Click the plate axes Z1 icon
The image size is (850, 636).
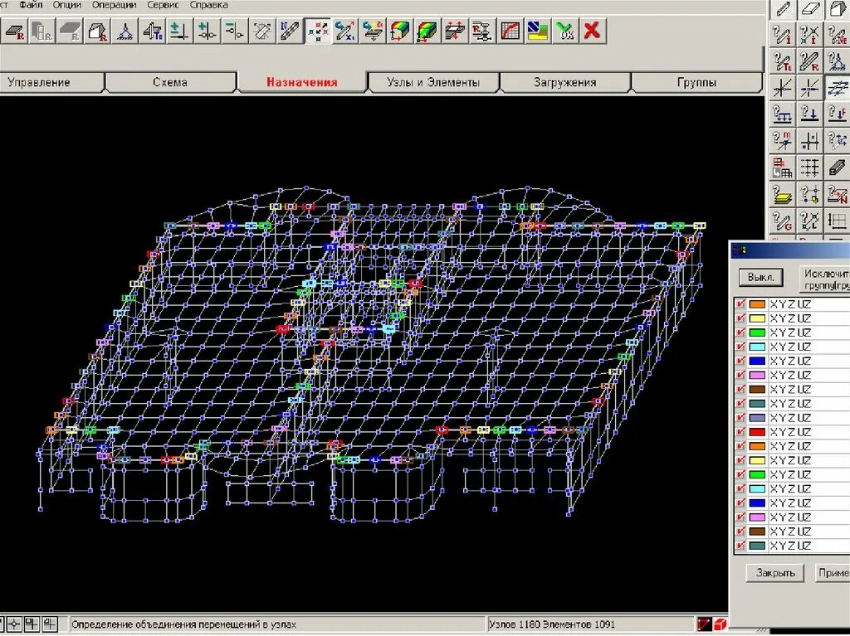pyautogui.click(x=373, y=31)
